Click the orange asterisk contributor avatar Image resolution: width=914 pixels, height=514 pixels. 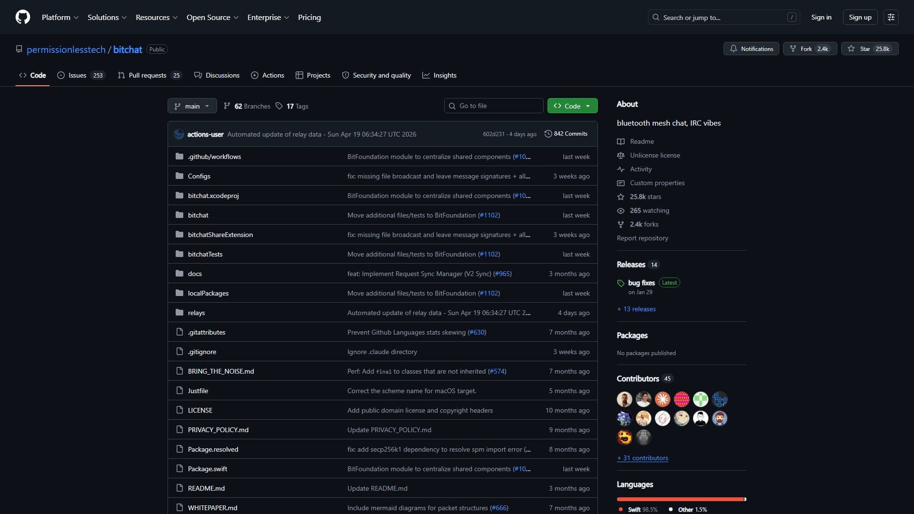click(663, 399)
